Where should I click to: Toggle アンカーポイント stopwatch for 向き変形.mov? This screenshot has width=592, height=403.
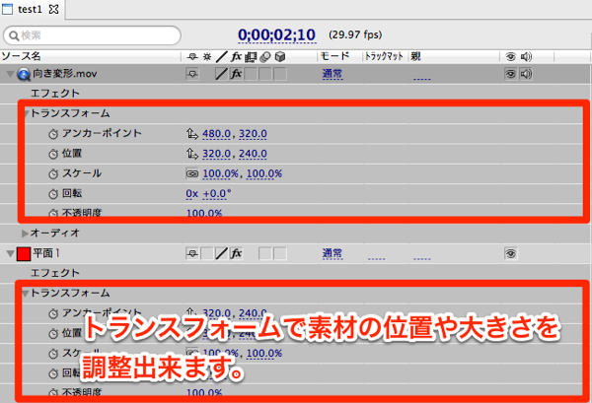point(53,133)
